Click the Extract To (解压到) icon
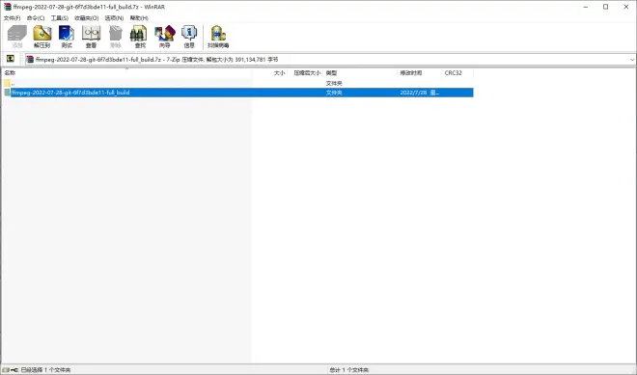This screenshot has height=375, width=637. (42, 37)
